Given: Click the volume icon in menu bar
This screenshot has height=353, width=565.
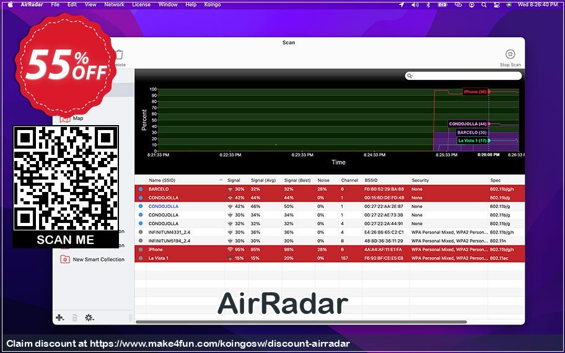Looking at the screenshot, I should click(415, 5).
